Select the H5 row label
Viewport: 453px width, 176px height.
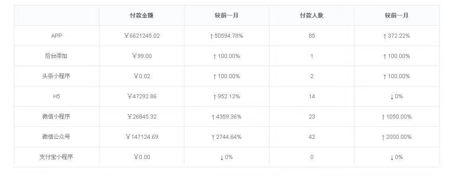click(56, 96)
